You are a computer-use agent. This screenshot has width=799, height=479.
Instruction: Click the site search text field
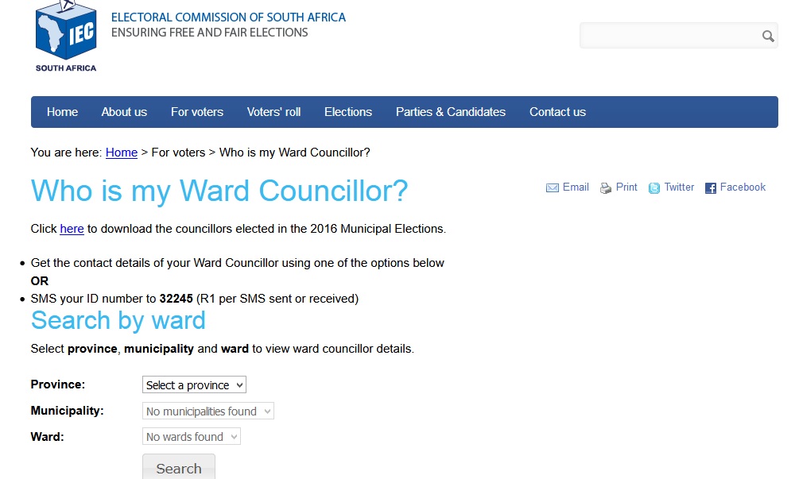coord(669,36)
